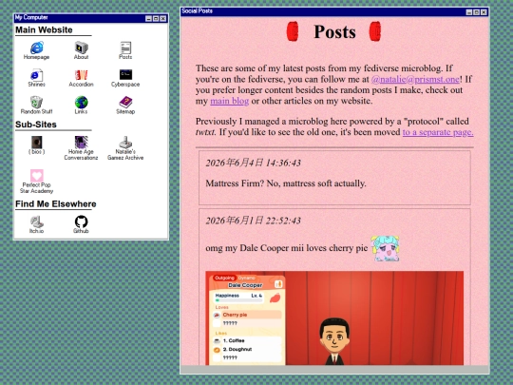Close the Social Posts window
This screenshot has width=513, height=385.
(484, 12)
